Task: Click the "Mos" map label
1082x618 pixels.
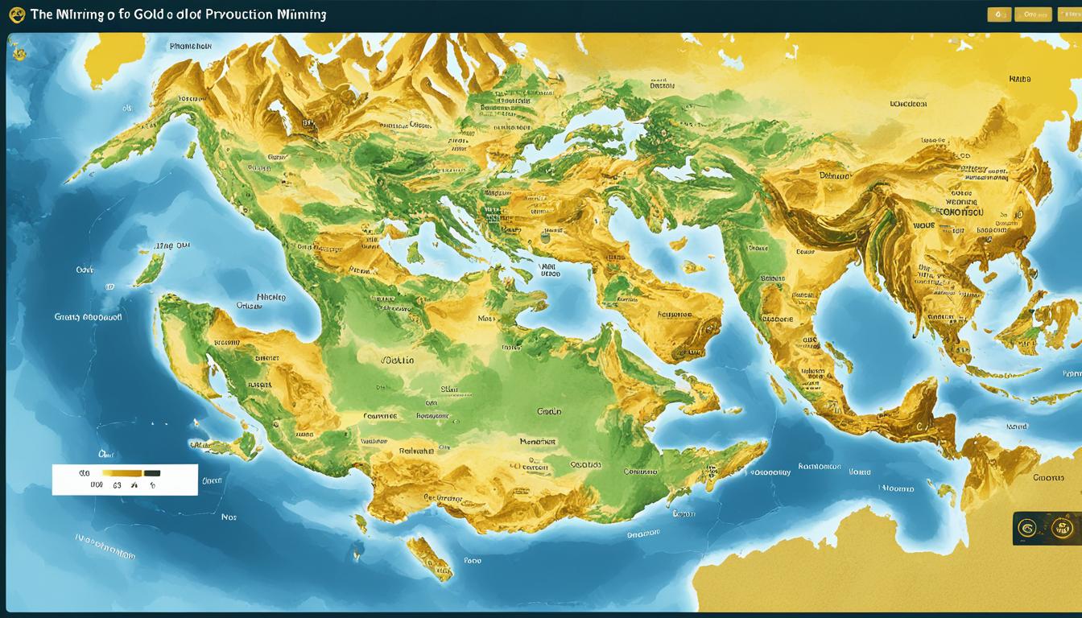Action: click(485, 319)
